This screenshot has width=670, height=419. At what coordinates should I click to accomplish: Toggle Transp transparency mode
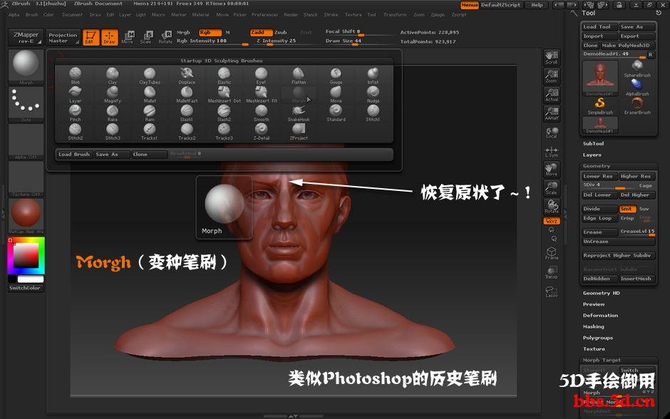pos(551,272)
